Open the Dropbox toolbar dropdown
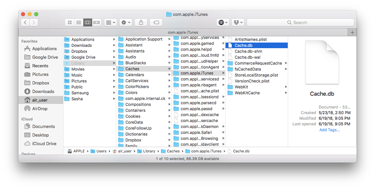Viewport: 375px width, 189px height. click(x=238, y=22)
